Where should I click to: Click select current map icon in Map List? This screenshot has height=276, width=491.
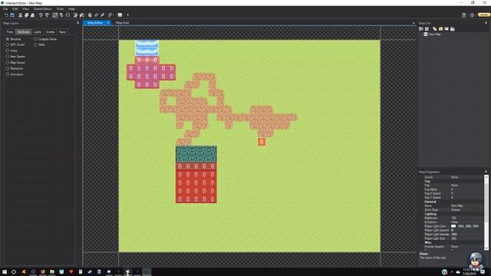[x=427, y=29]
